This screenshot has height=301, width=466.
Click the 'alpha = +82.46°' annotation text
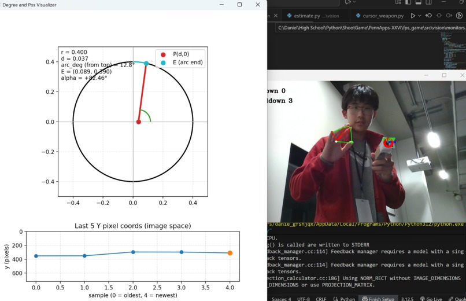[x=84, y=78]
